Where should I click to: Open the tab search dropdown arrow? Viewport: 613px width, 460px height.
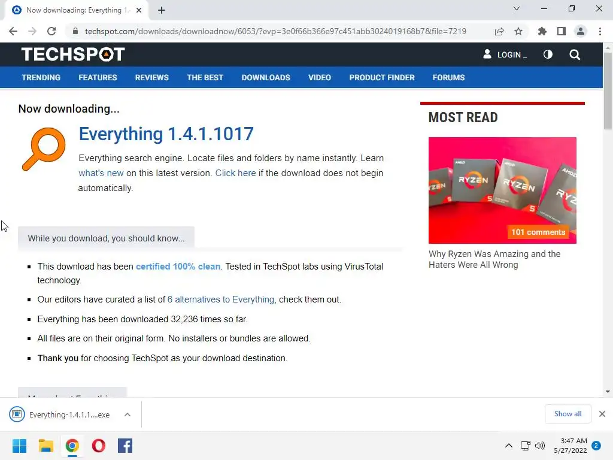tap(517, 8)
